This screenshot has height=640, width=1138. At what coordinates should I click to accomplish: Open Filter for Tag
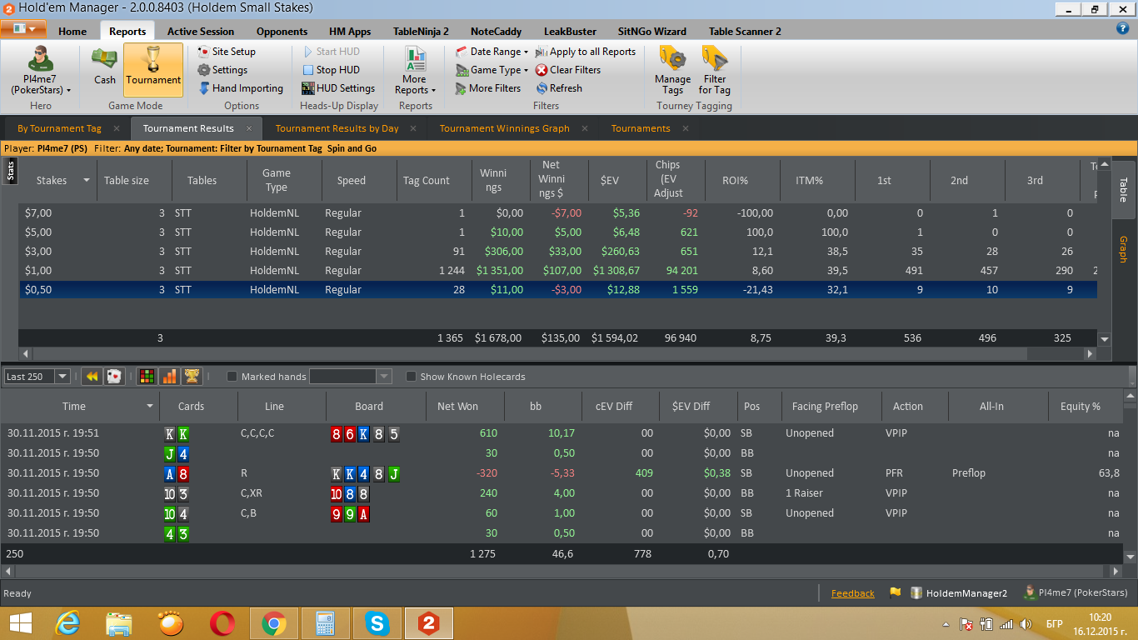point(714,70)
